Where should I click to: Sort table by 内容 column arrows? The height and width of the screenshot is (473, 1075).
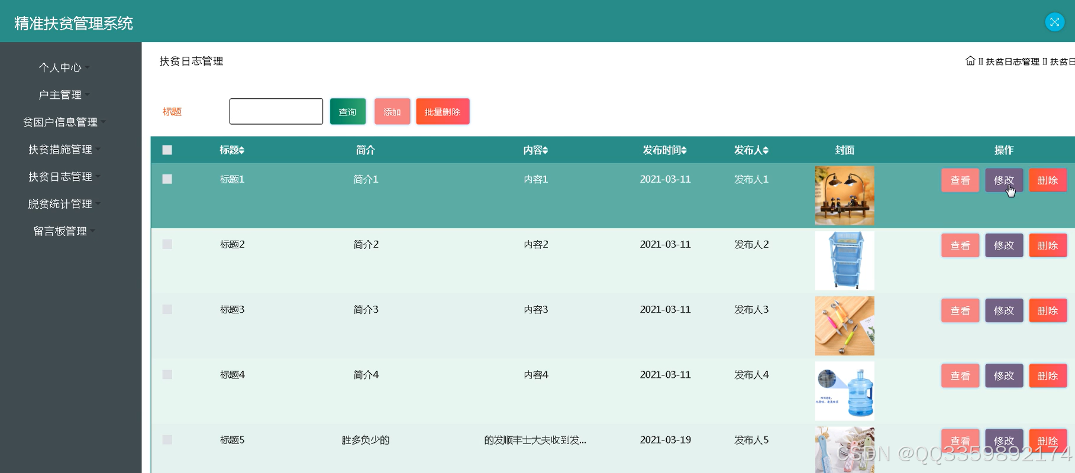coord(545,150)
